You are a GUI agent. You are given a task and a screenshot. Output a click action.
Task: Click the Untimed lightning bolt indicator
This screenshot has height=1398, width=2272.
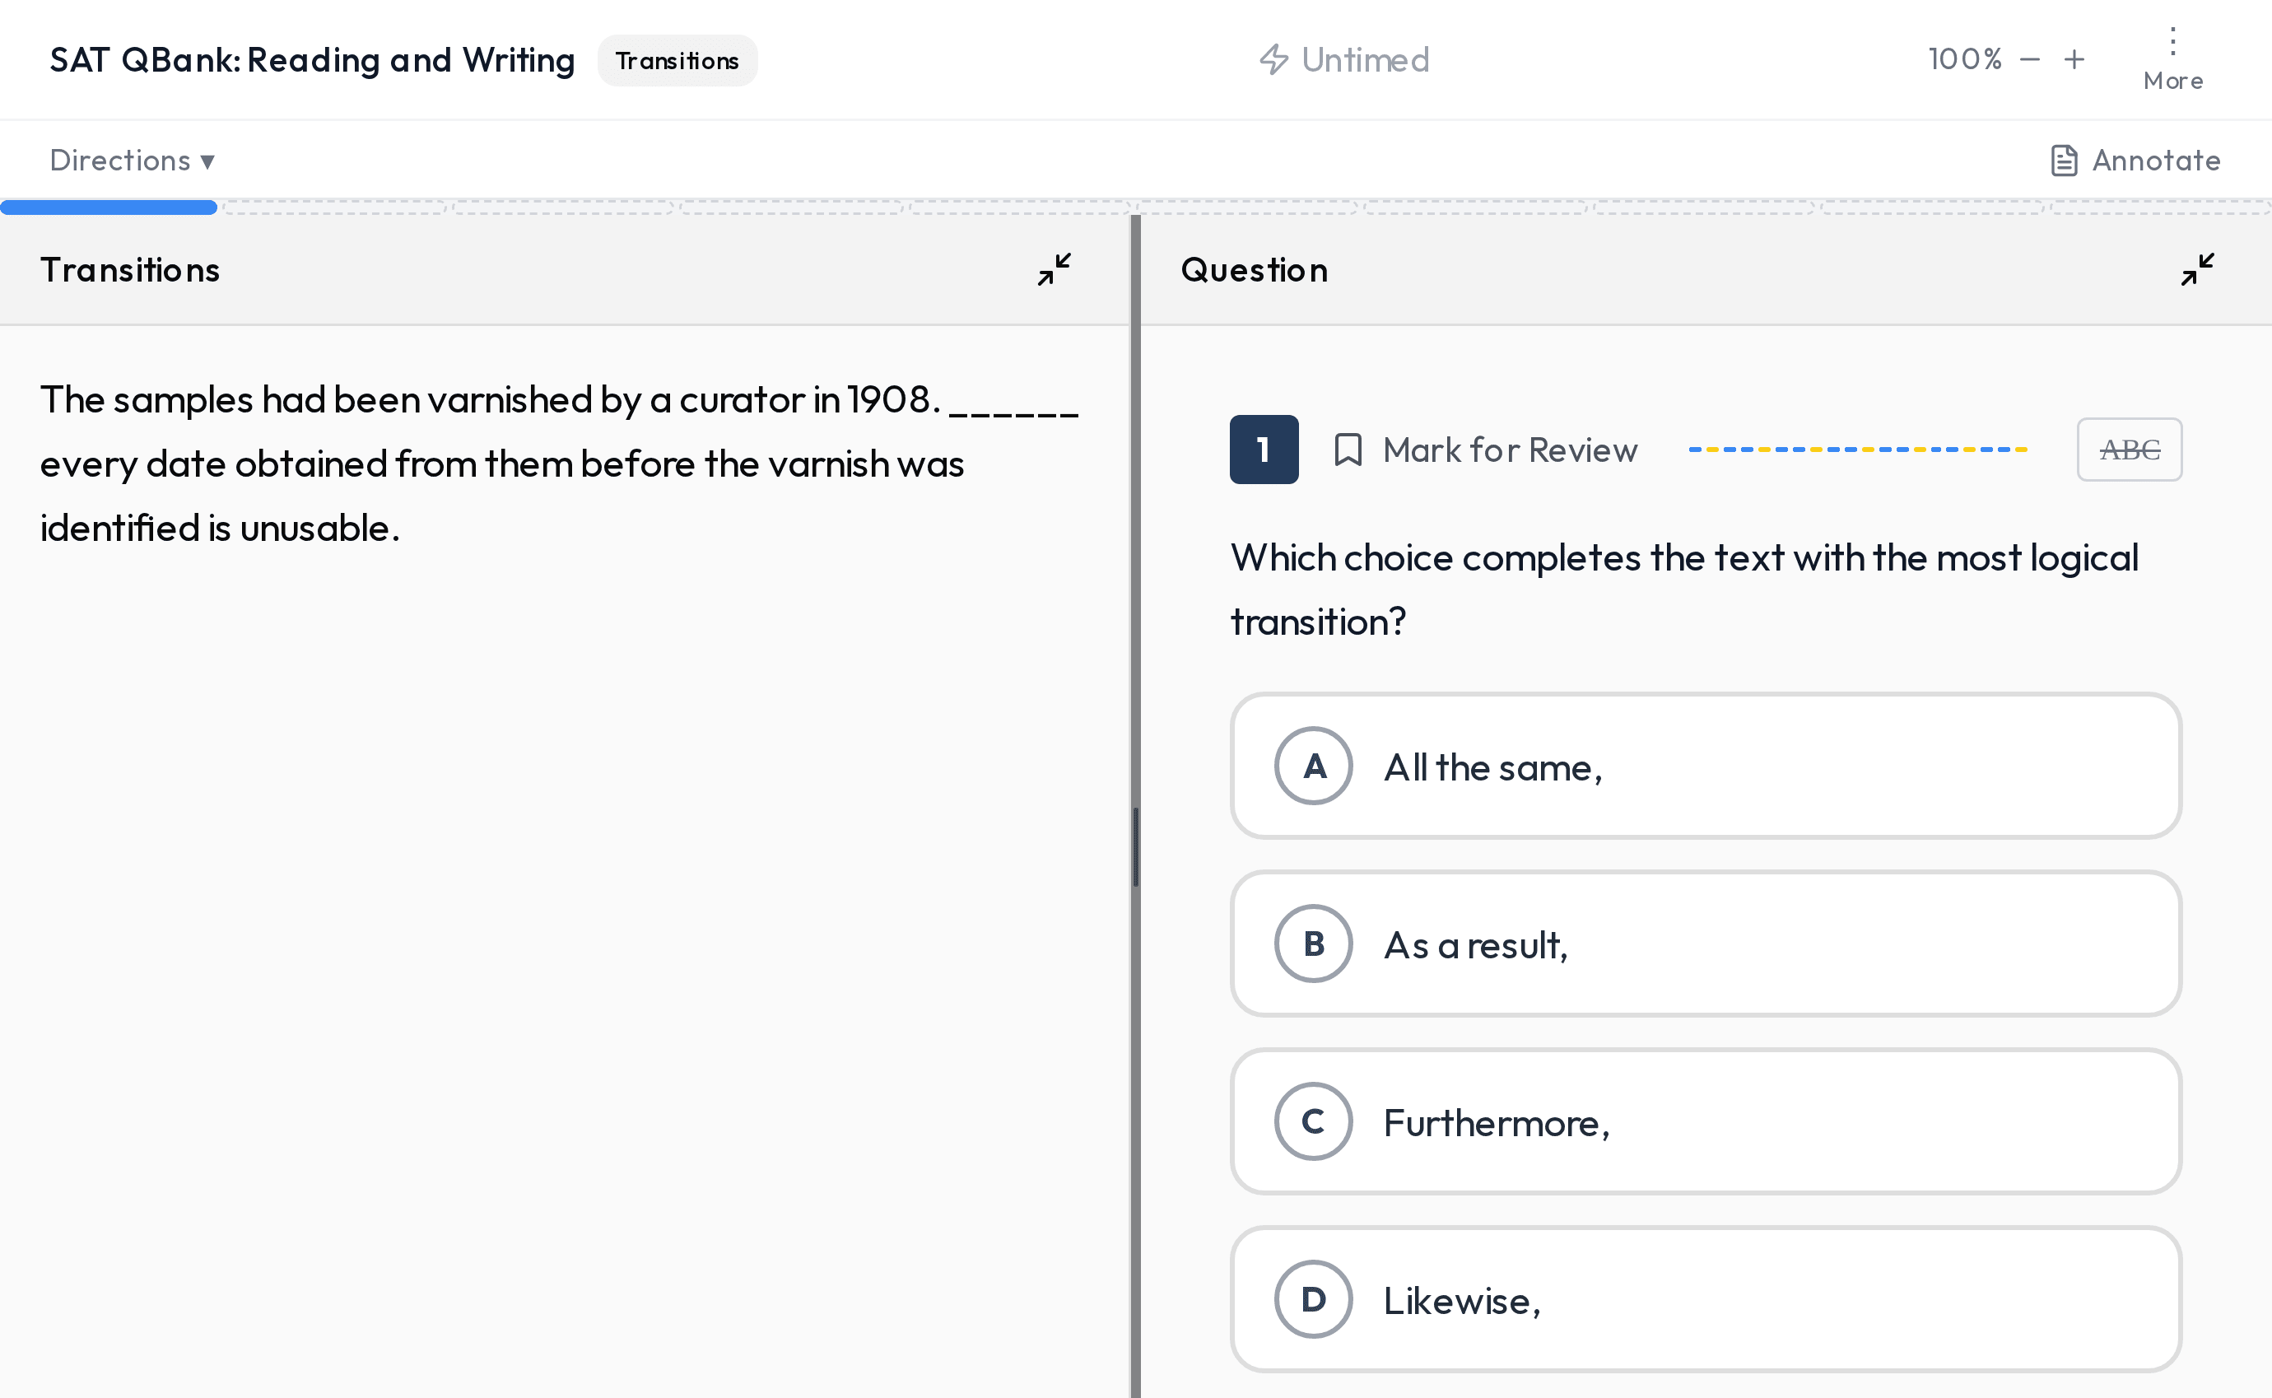tap(1343, 60)
